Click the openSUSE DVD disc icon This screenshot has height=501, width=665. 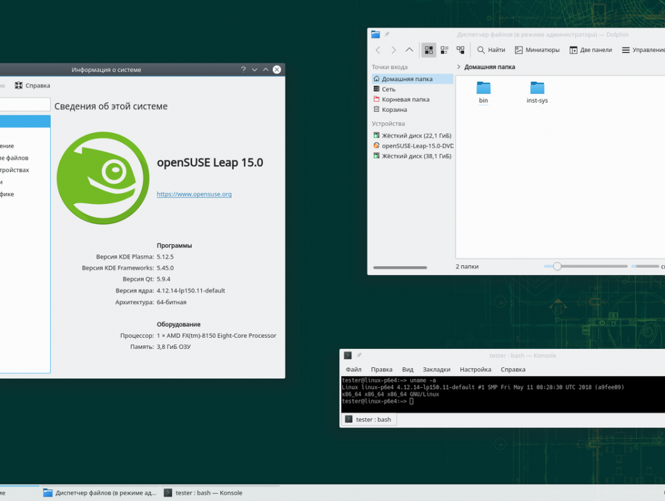click(x=376, y=145)
